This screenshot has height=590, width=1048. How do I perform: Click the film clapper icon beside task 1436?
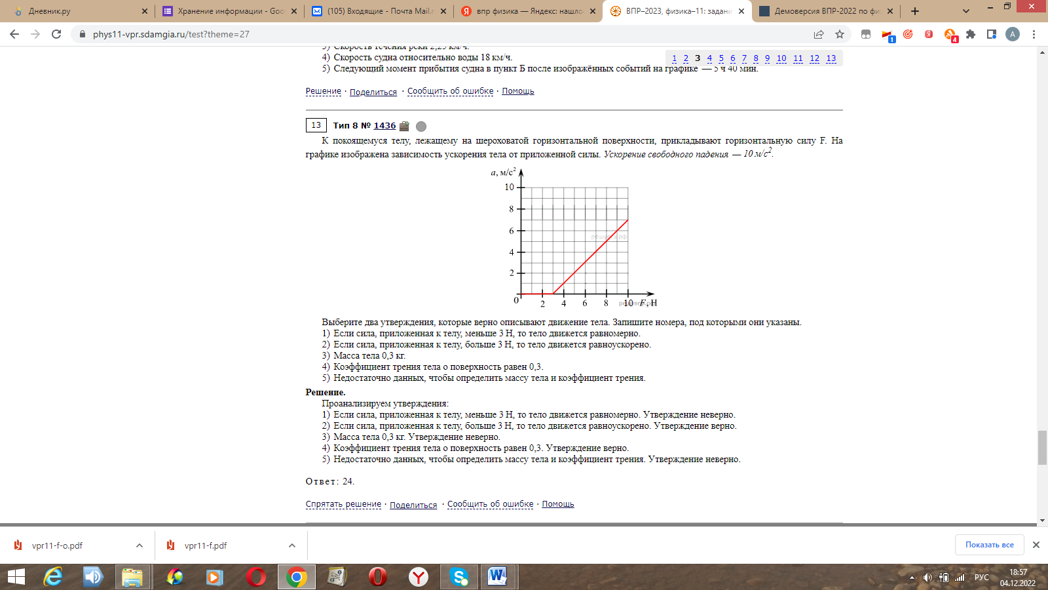(x=405, y=126)
